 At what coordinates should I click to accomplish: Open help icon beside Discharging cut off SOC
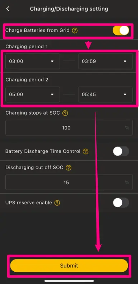point(69,168)
